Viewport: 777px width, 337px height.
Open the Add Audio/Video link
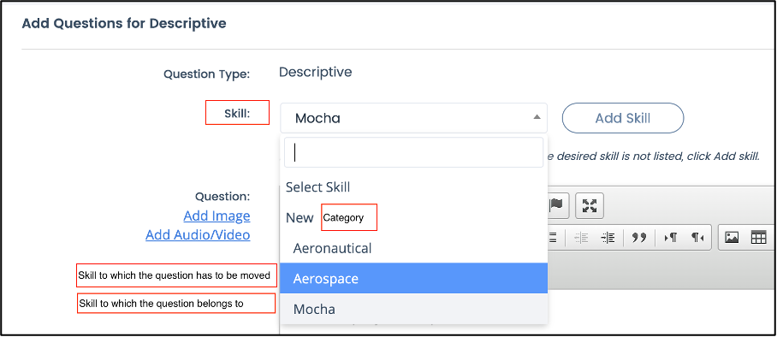pyautogui.click(x=198, y=235)
